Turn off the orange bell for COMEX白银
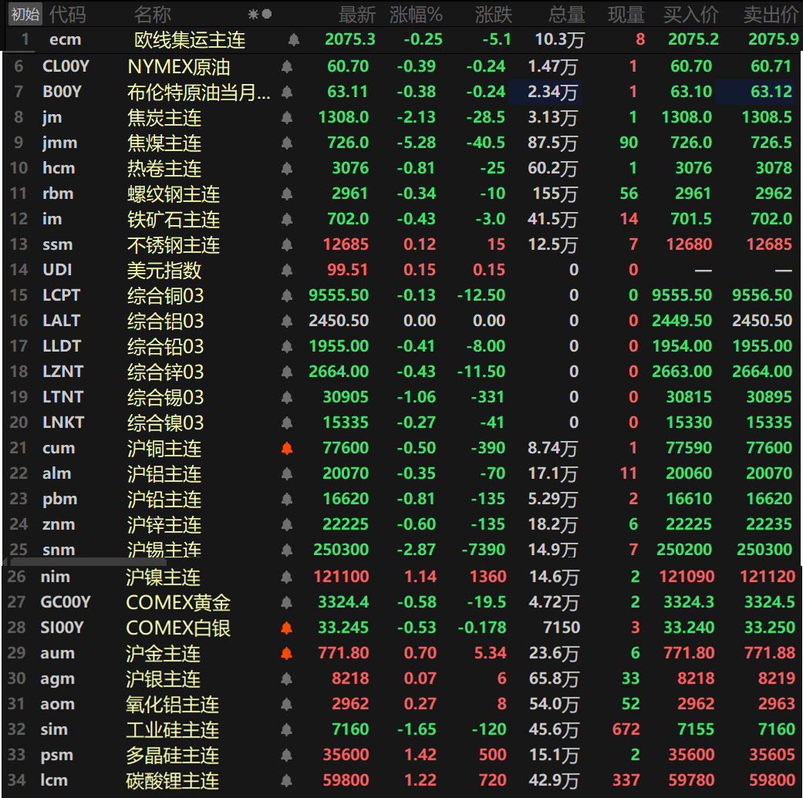 pyautogui.click(x=287, y=628)
